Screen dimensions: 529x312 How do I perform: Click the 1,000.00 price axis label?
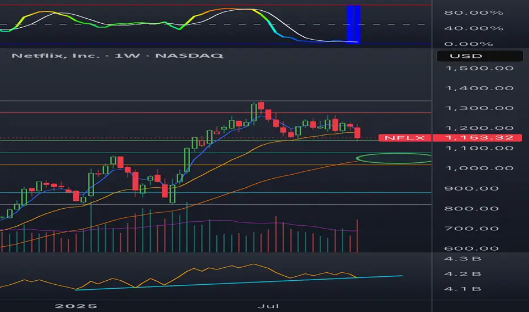tap(480, 168)
